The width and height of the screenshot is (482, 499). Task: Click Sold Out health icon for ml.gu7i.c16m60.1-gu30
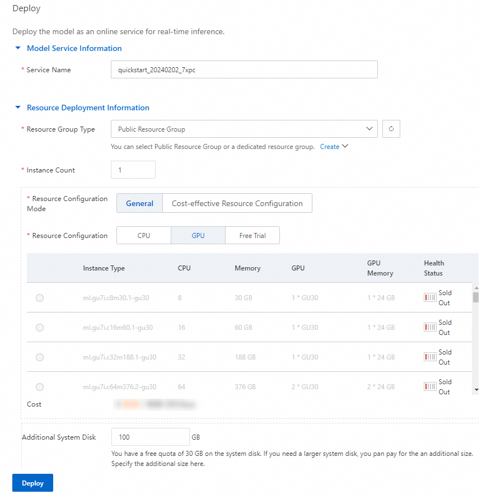click(430, 328)
